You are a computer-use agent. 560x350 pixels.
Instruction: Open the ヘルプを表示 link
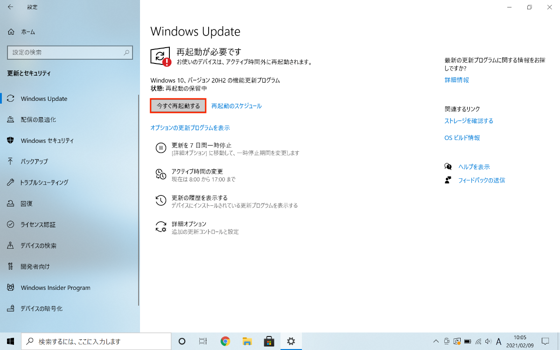click(474, 167)
